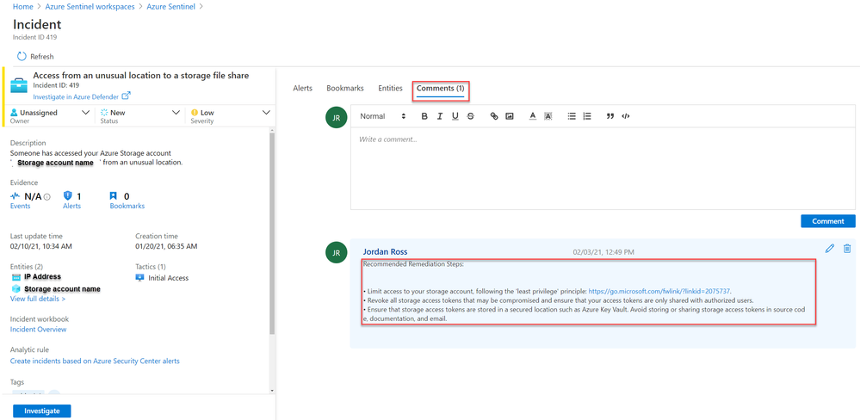Viewport: 860px width, 420px height.
Task: Go to Home breadcrumb
Action: pyautogui.click(x=22, y=7)
